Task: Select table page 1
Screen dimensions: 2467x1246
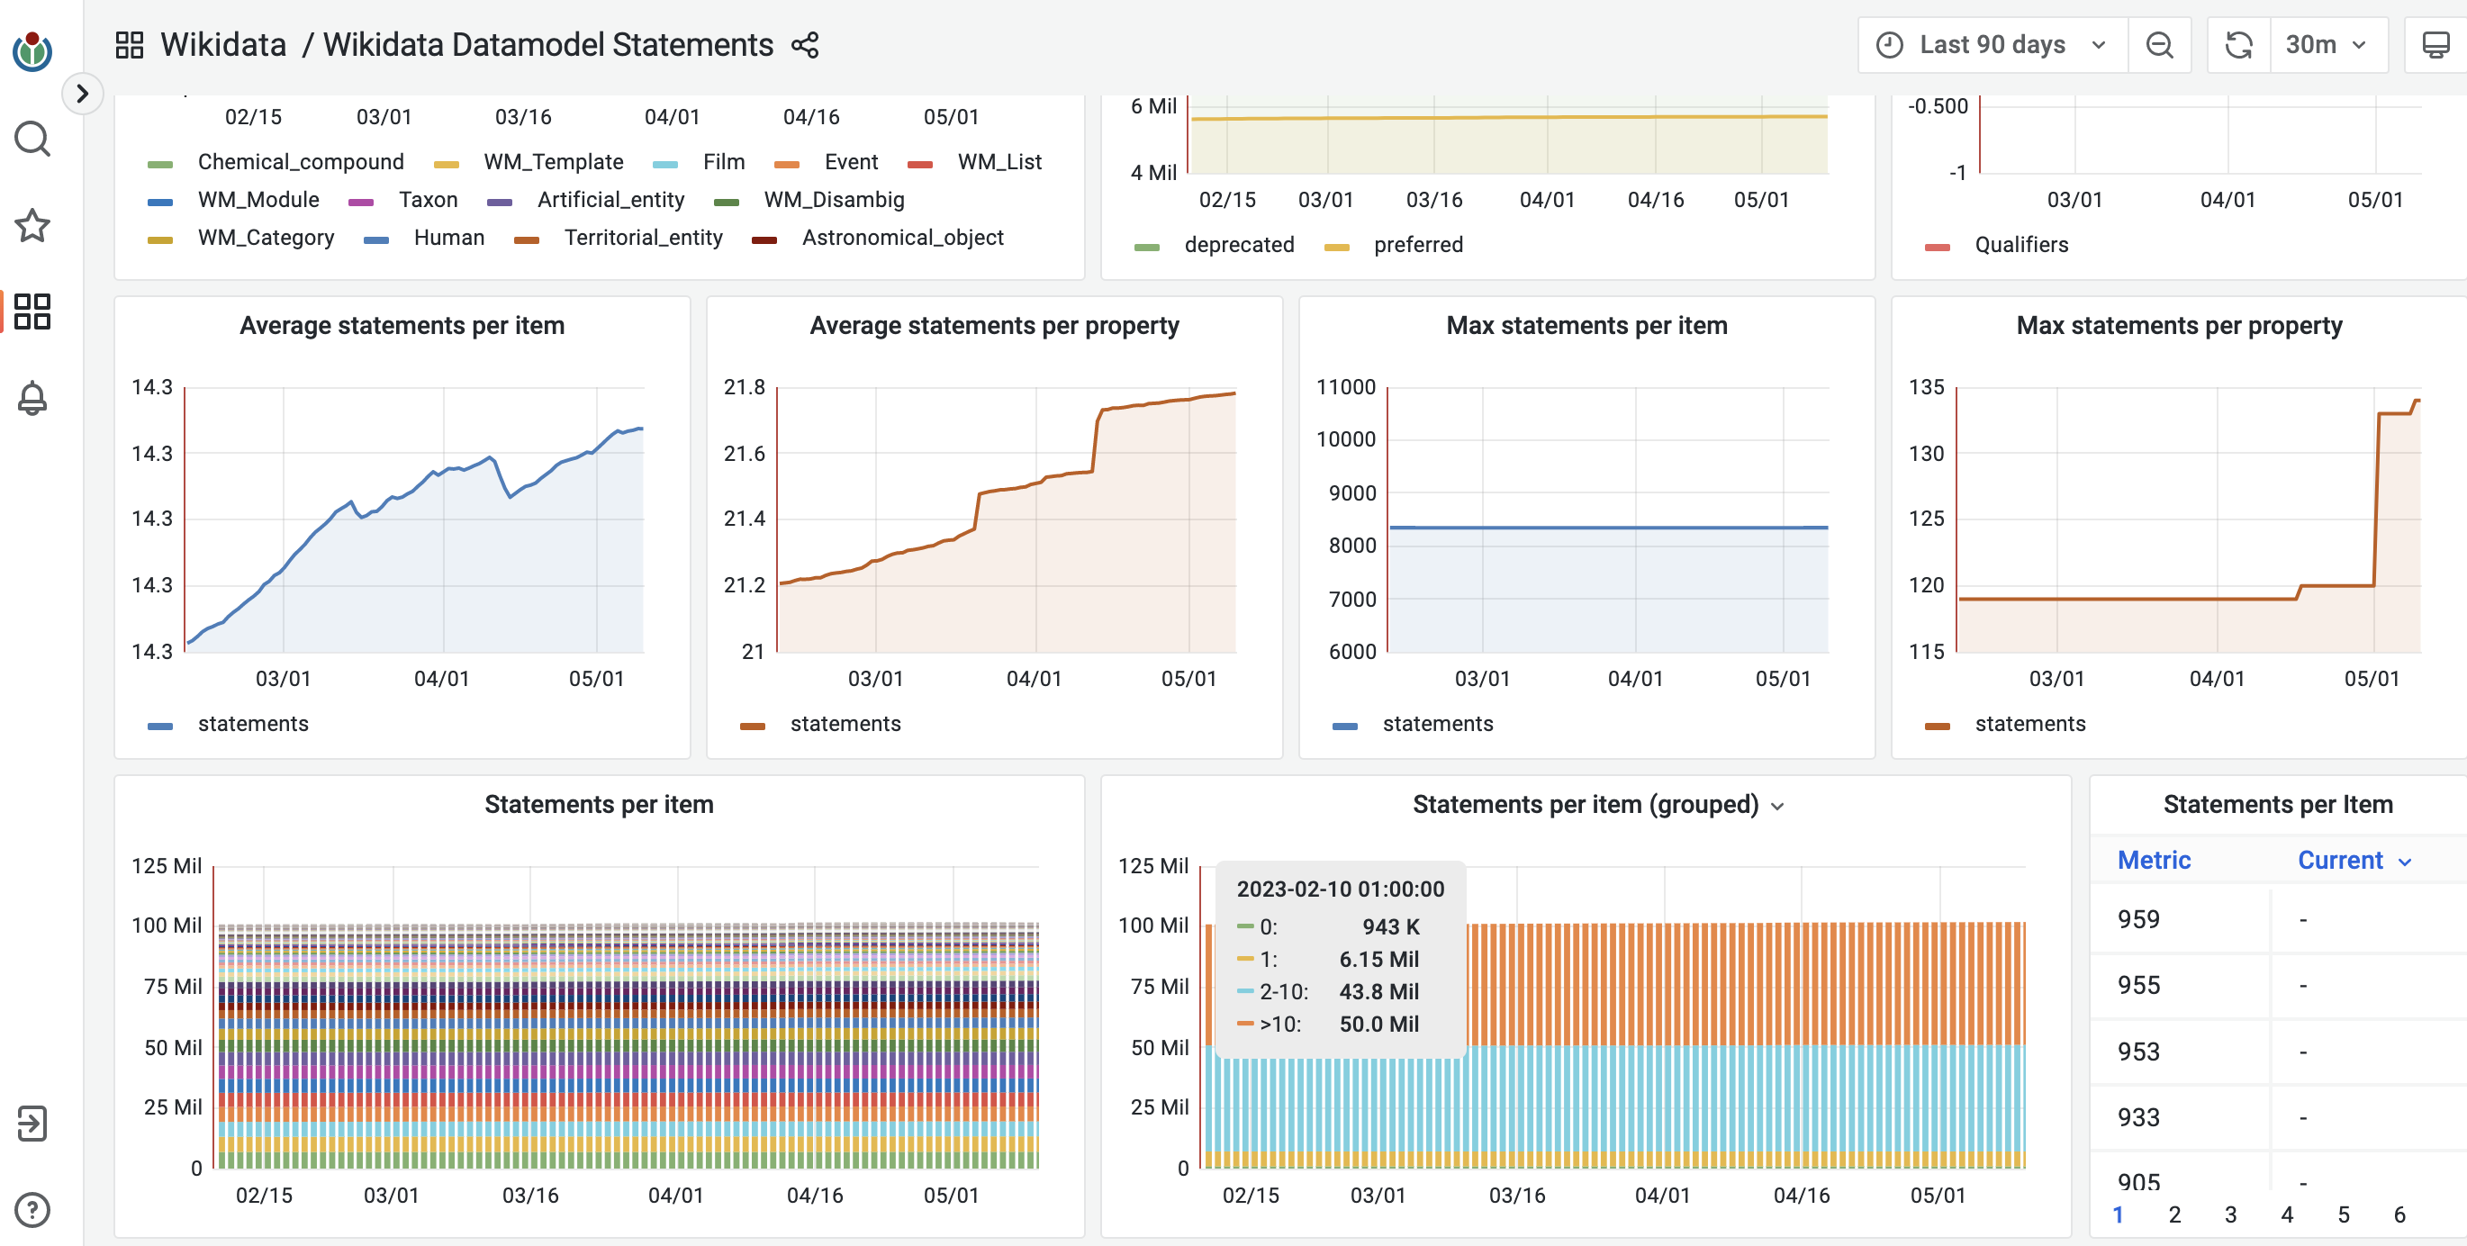Action: point(2118,1214)
